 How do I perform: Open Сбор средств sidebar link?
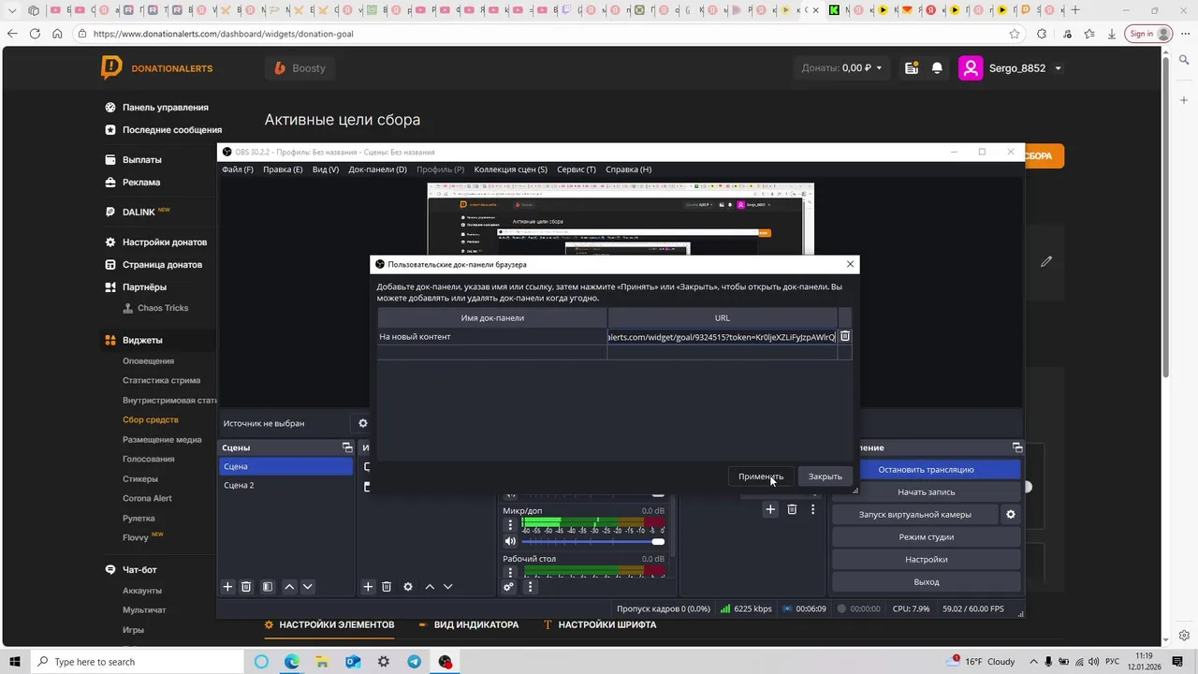[x=151, y=419]
